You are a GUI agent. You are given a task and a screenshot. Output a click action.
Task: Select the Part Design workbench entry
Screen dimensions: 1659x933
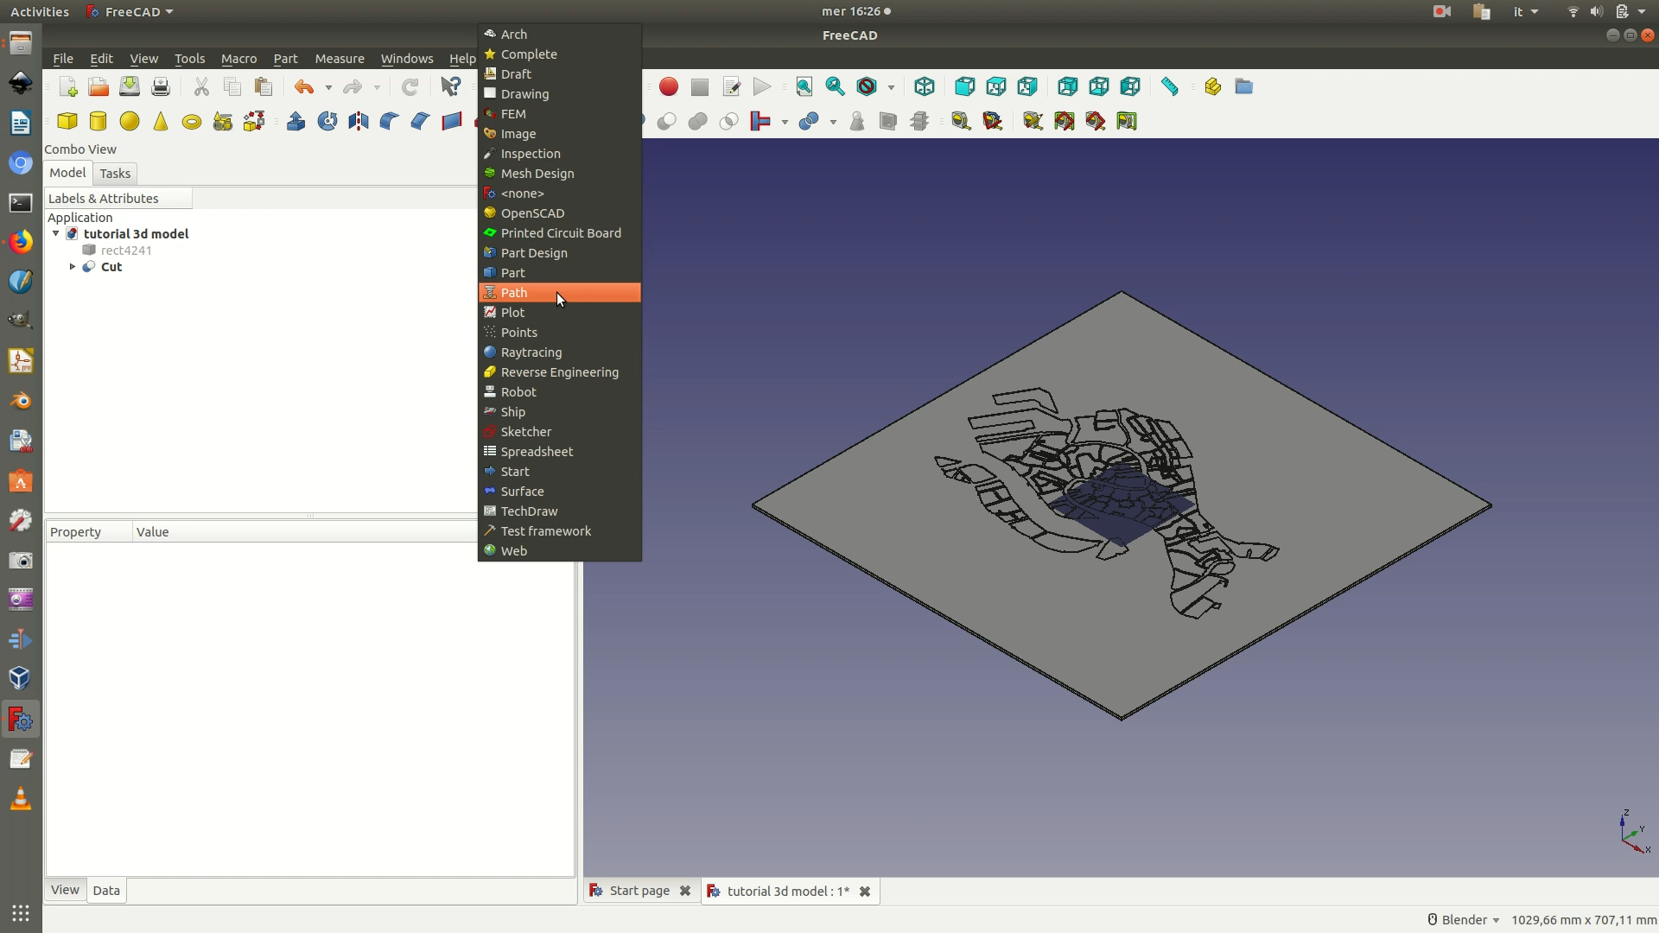pyautogui.click(x=560, y=253)
